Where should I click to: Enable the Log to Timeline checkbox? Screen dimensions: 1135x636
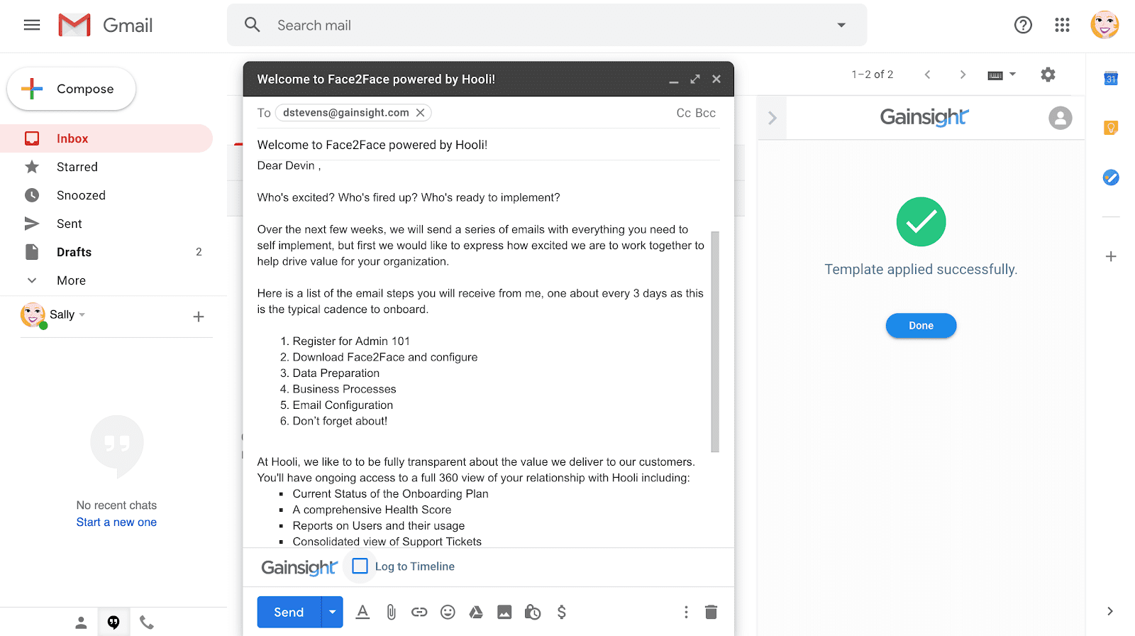point(360,566)
